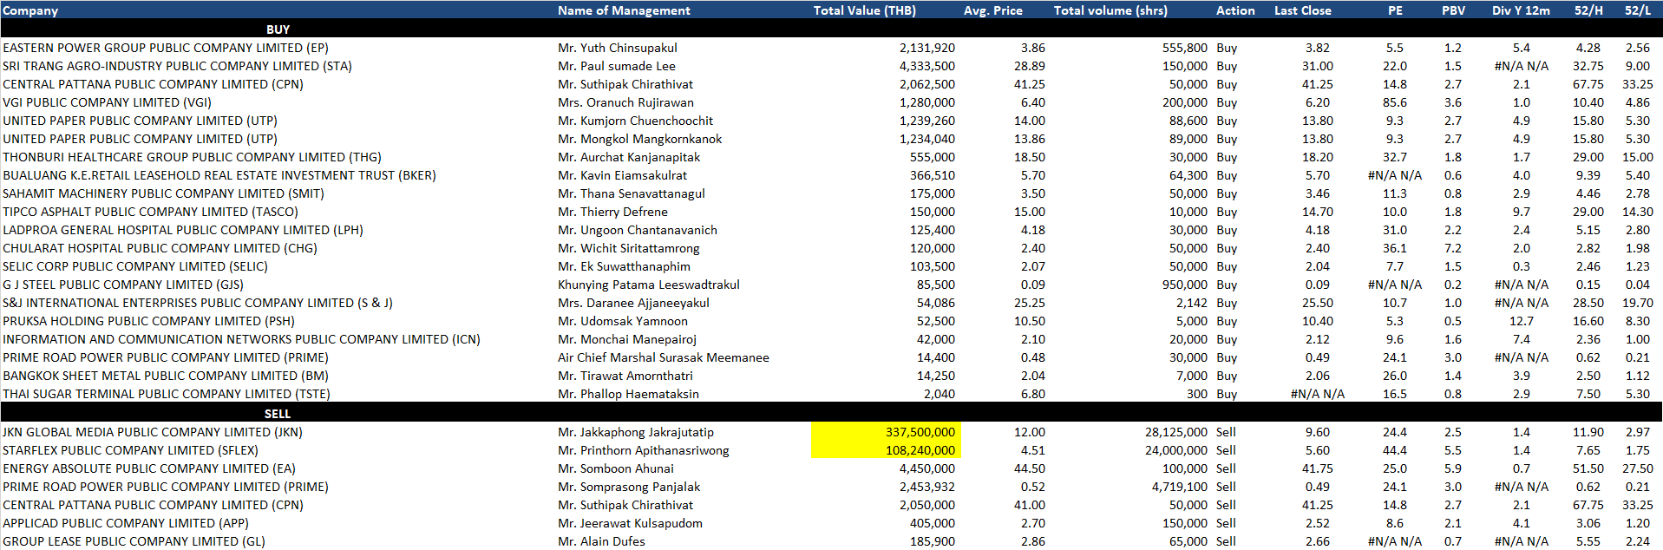Click the Total Value (THB) column header
The image size is (1663, 550).
pos(864,10)
